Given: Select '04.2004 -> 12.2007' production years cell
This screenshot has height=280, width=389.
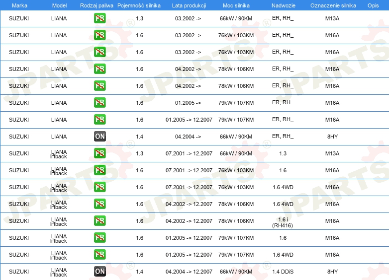Looking at the screenshot, I should pyautogui.click(x=189, y=272).
